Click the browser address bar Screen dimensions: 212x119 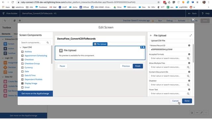click(x=86, y=2)
